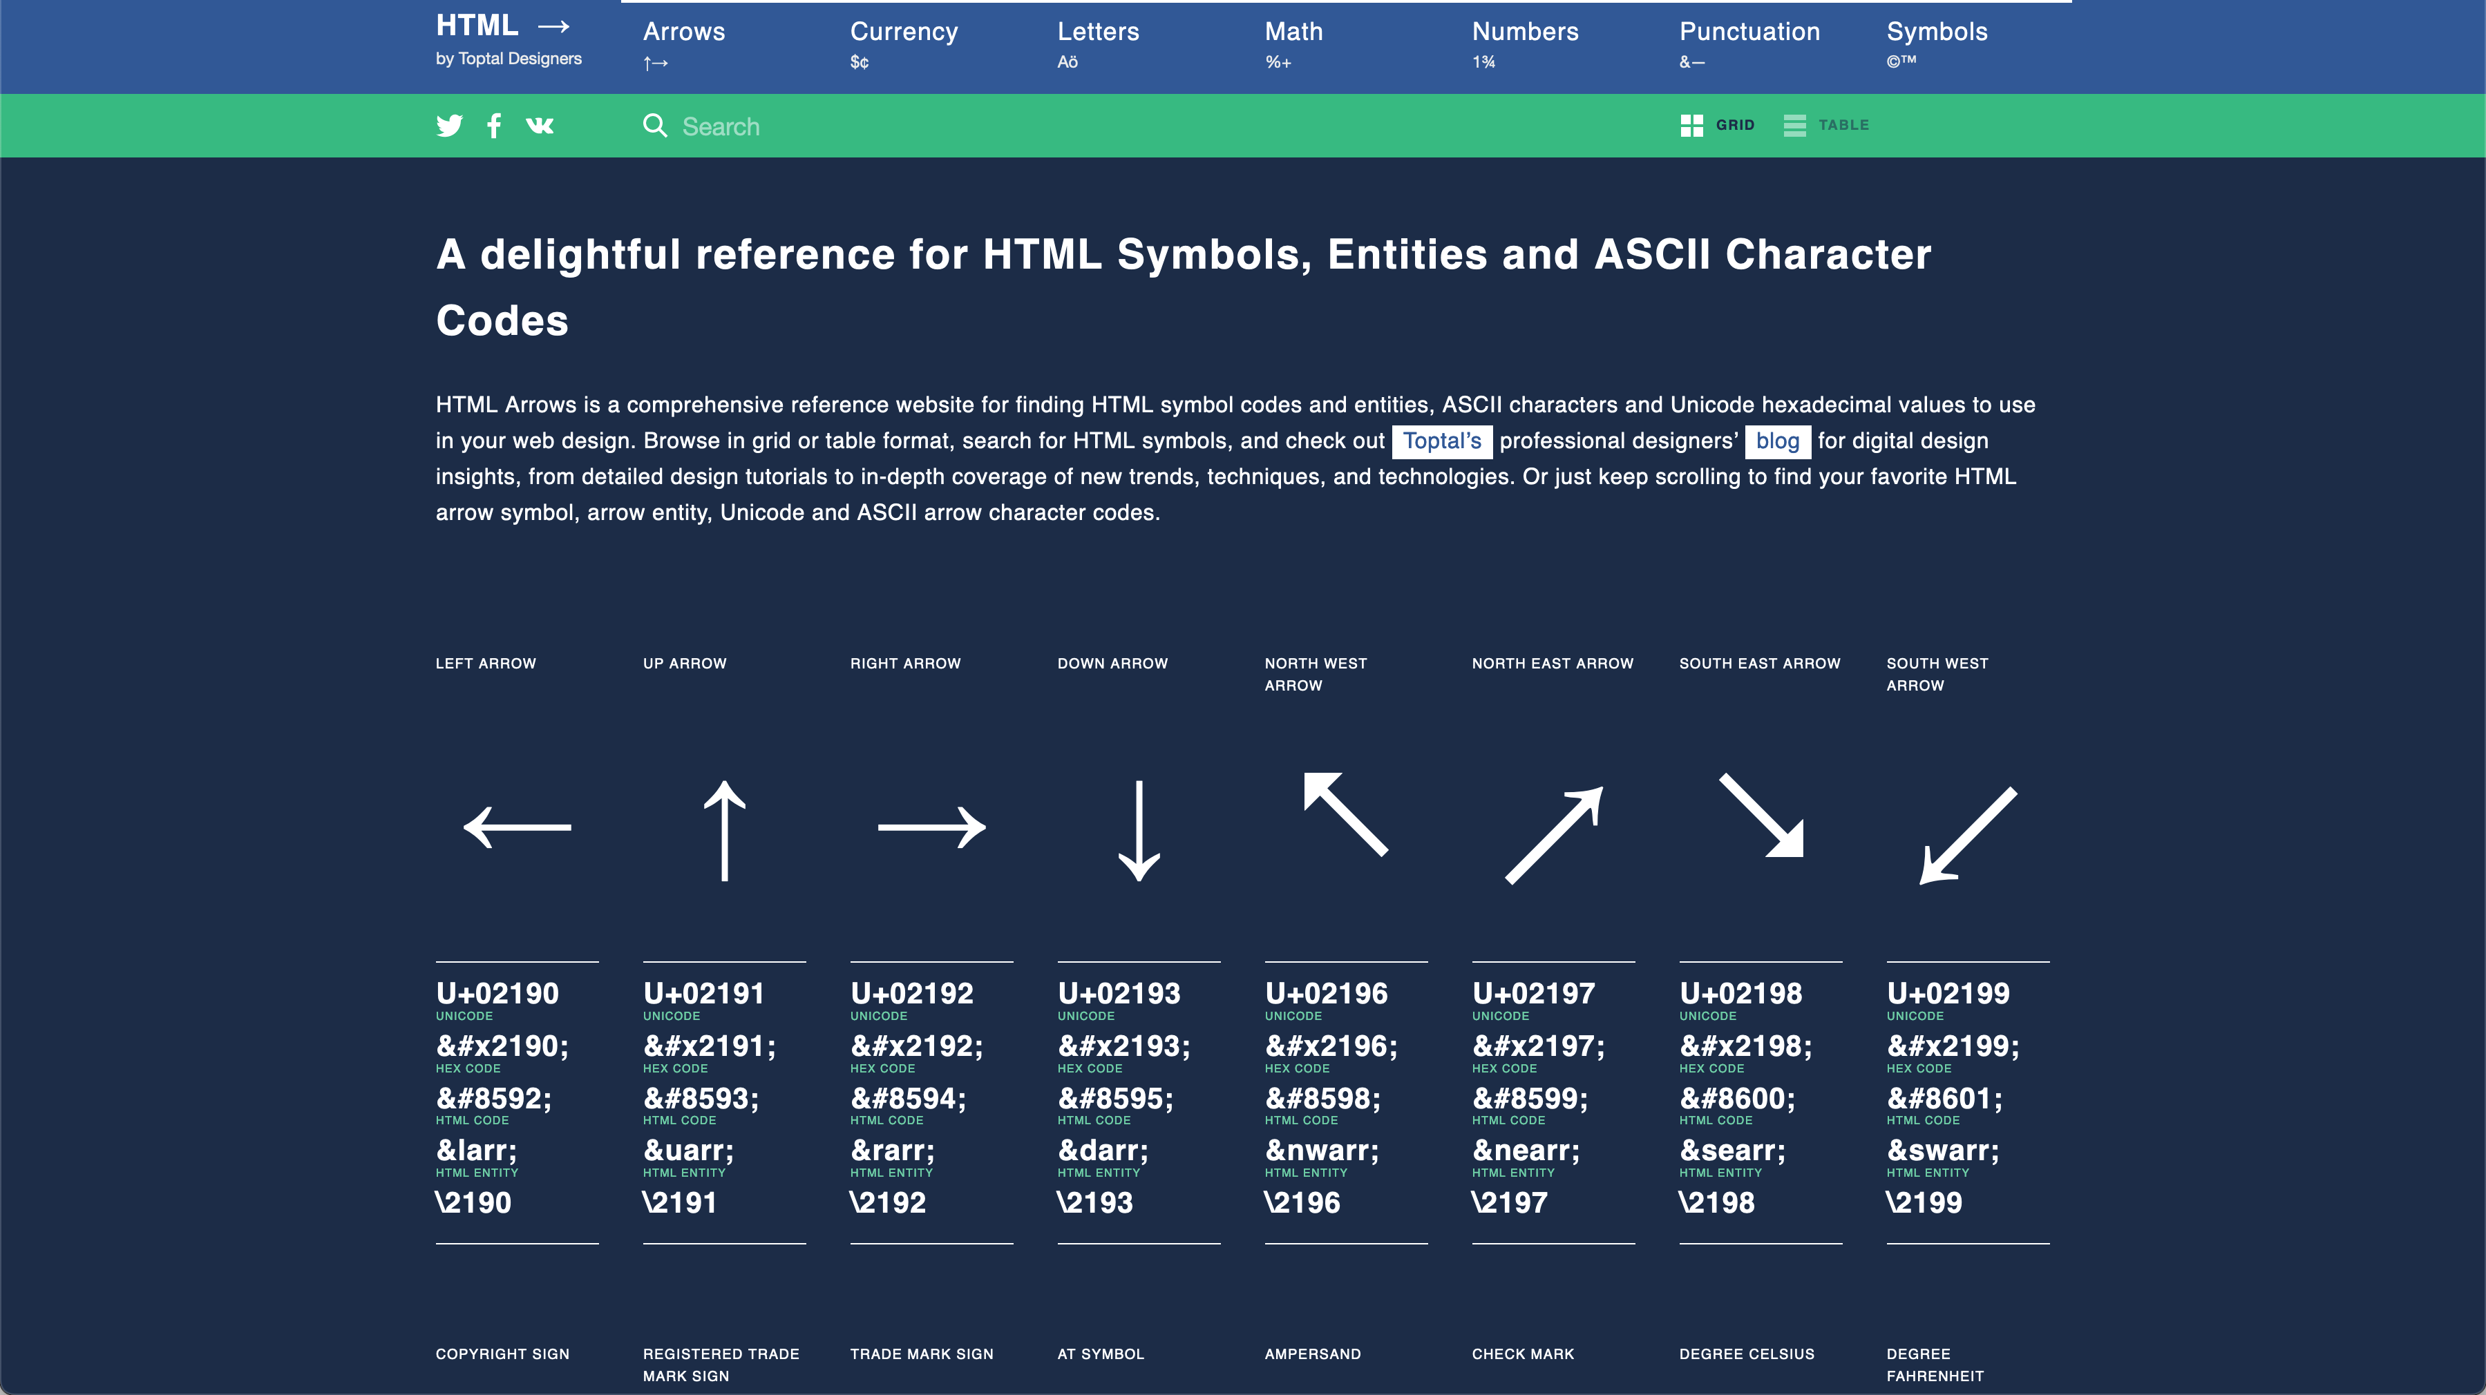
Task: Click HTML entity &larr;
Action: 477,1151
